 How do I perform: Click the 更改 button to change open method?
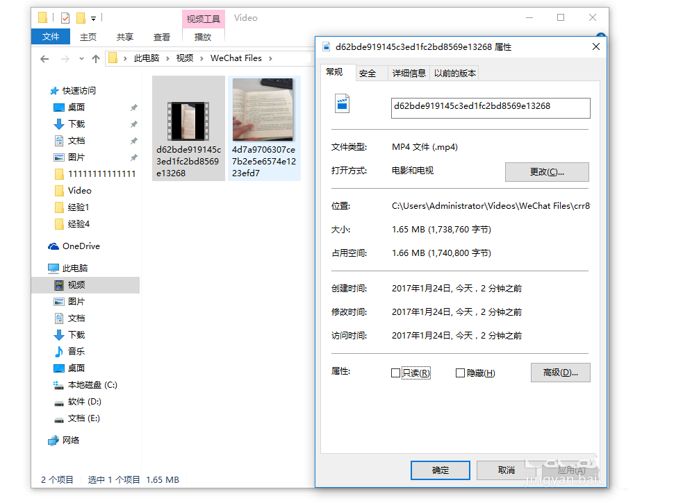547,171
